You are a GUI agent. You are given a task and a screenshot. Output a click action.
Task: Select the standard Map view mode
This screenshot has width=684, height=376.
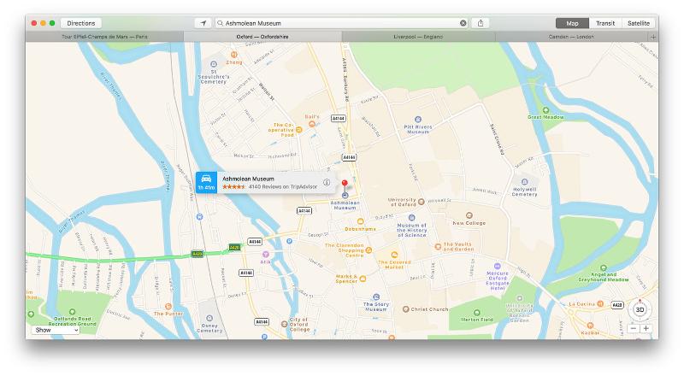573,23
